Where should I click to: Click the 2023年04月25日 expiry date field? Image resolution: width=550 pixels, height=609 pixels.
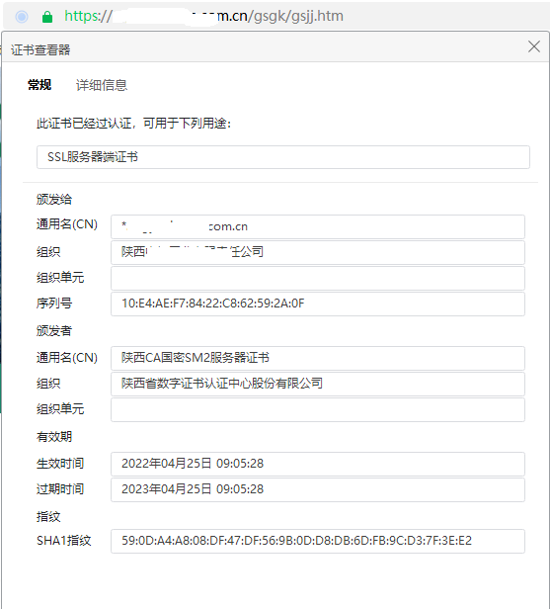[318, 489]
